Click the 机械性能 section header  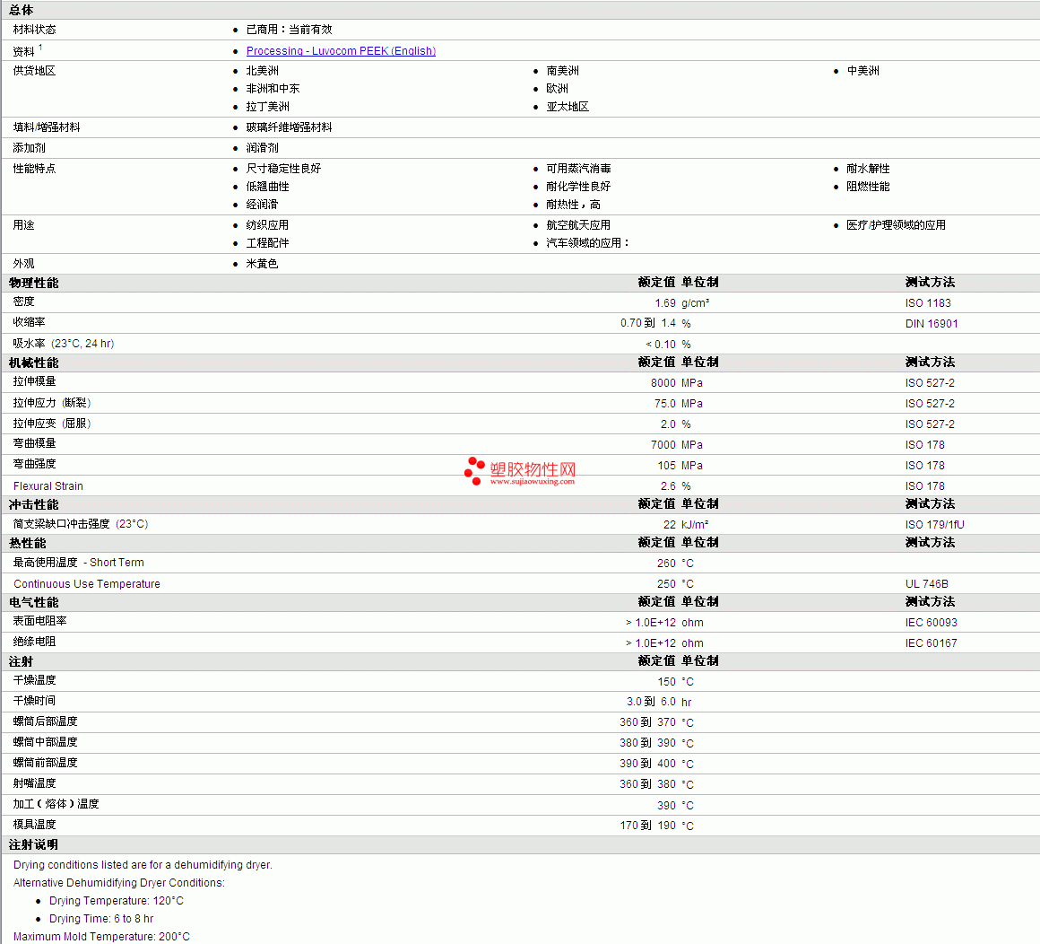tap(34, 363)
